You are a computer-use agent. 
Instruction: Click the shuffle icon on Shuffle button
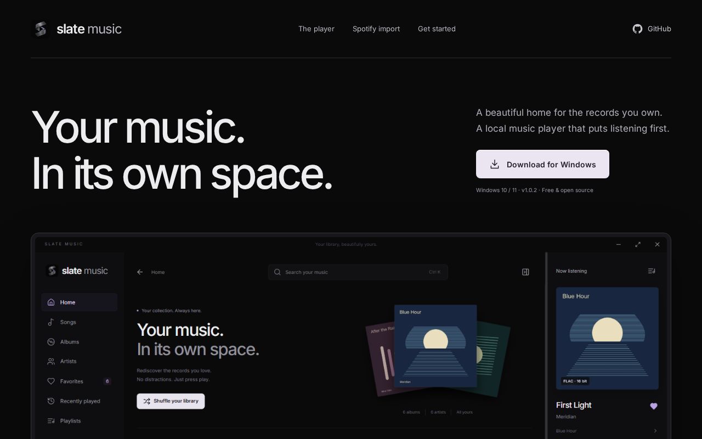[147, 401]
